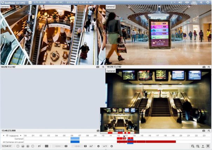This screenshot has width=212, height=150.
Task: Open Camera2 tools wrench icon
Action: [x=208, y=66]
